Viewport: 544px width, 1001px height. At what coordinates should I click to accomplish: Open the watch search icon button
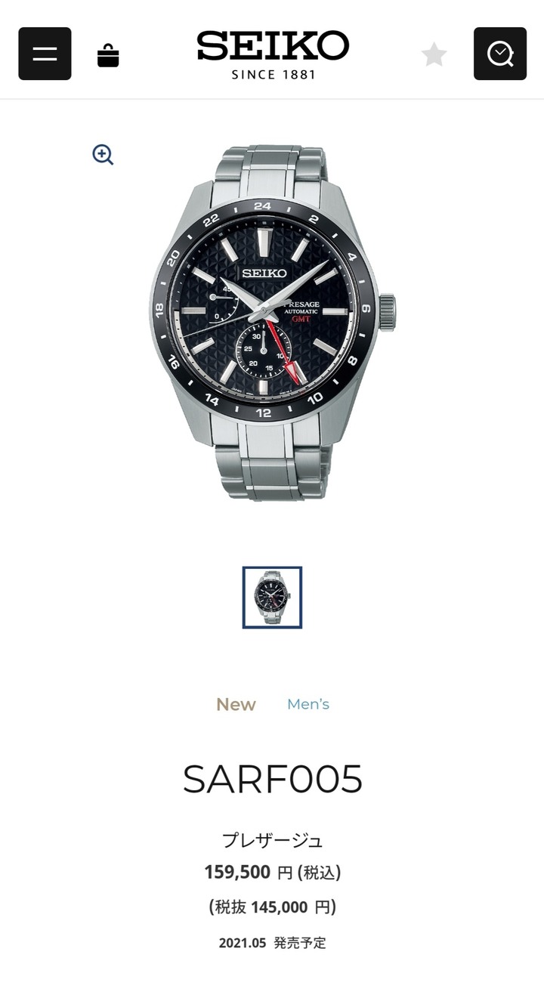pyautogui.click(x=500, y=54)
